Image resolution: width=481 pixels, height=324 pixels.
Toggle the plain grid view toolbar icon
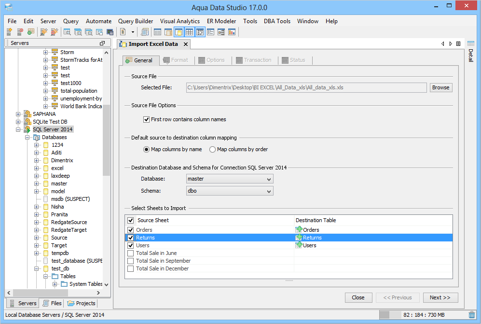point(189,32)
